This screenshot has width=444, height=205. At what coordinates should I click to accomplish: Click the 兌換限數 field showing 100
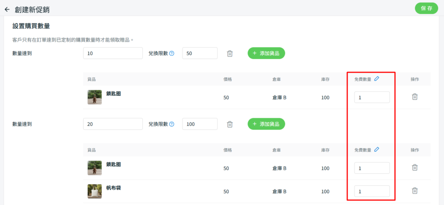[200, 124]
